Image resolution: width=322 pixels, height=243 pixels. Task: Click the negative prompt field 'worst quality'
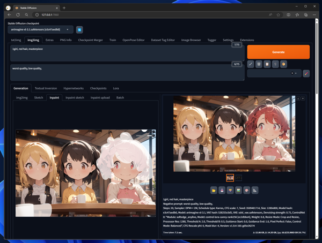click(x=127, y=73)
